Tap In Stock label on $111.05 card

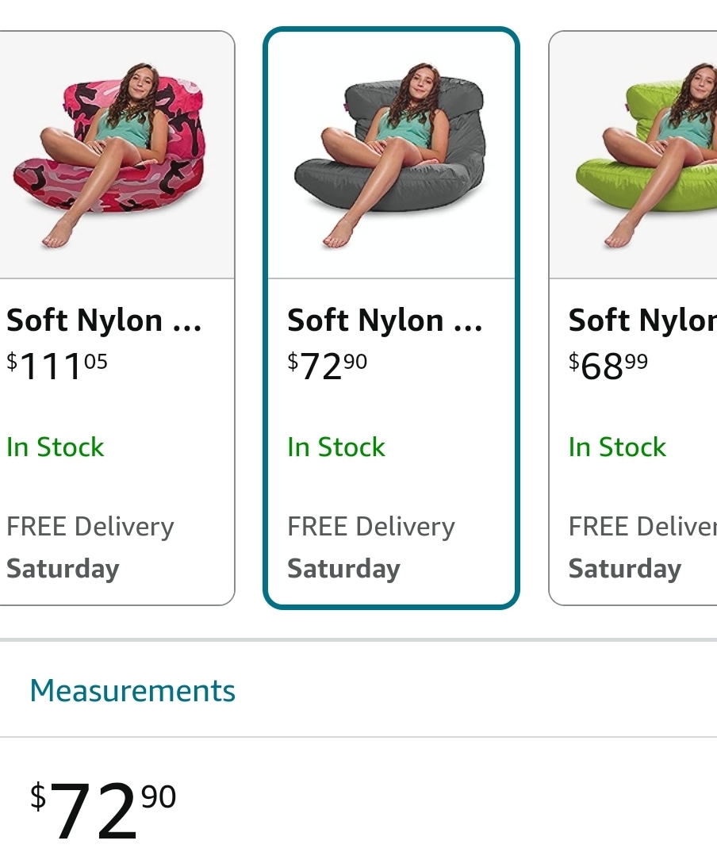click(56, 447)
